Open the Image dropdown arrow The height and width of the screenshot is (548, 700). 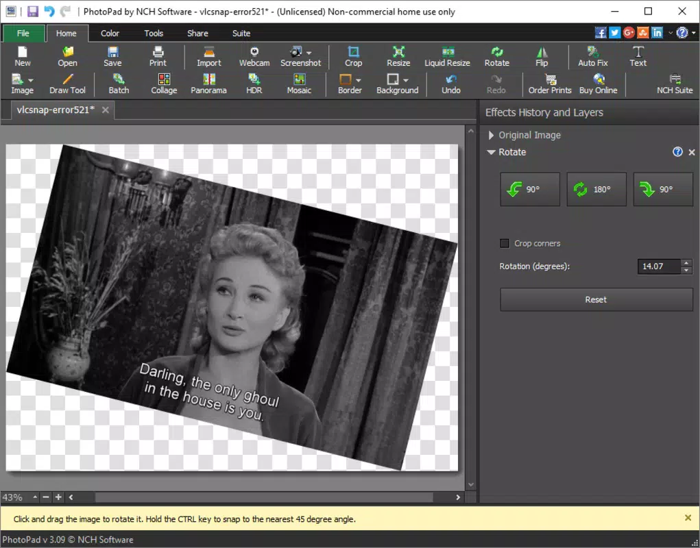click(x=31, y=81)
